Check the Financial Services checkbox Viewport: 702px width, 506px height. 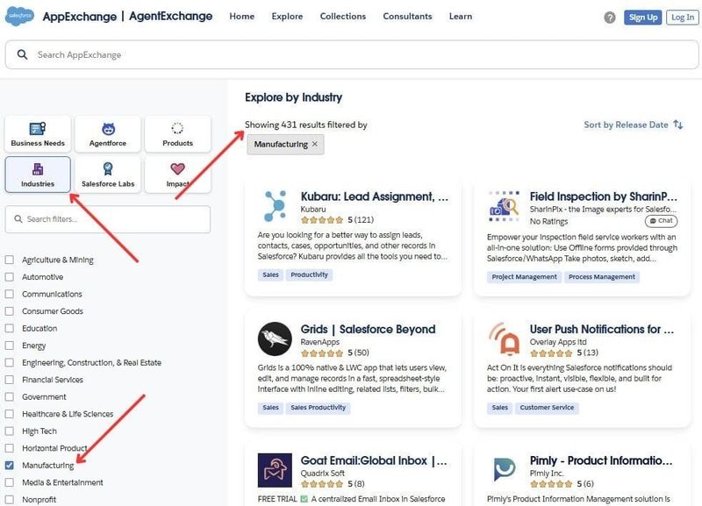pyautogui.click(x=10, y=380)
